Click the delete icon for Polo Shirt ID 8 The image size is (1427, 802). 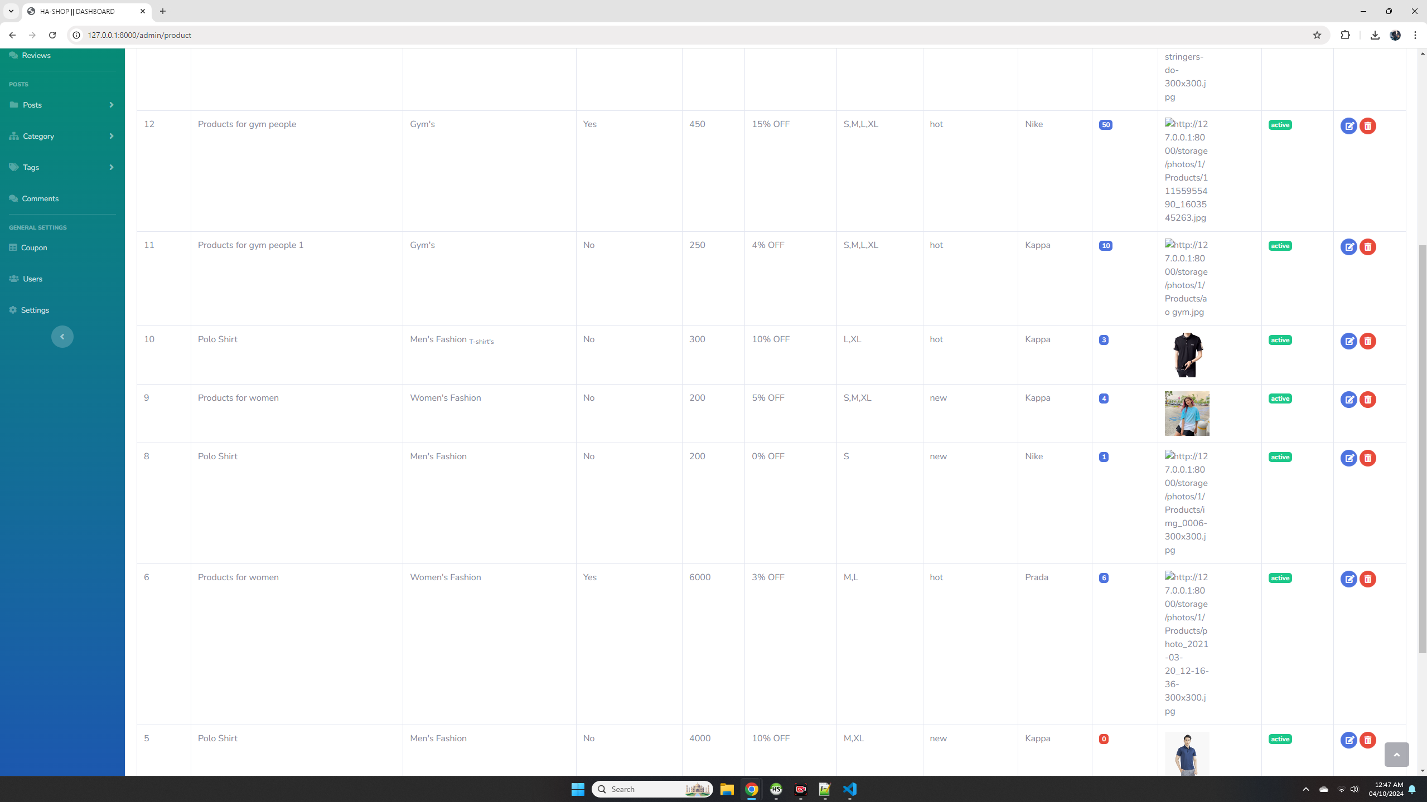point(1368,458)
